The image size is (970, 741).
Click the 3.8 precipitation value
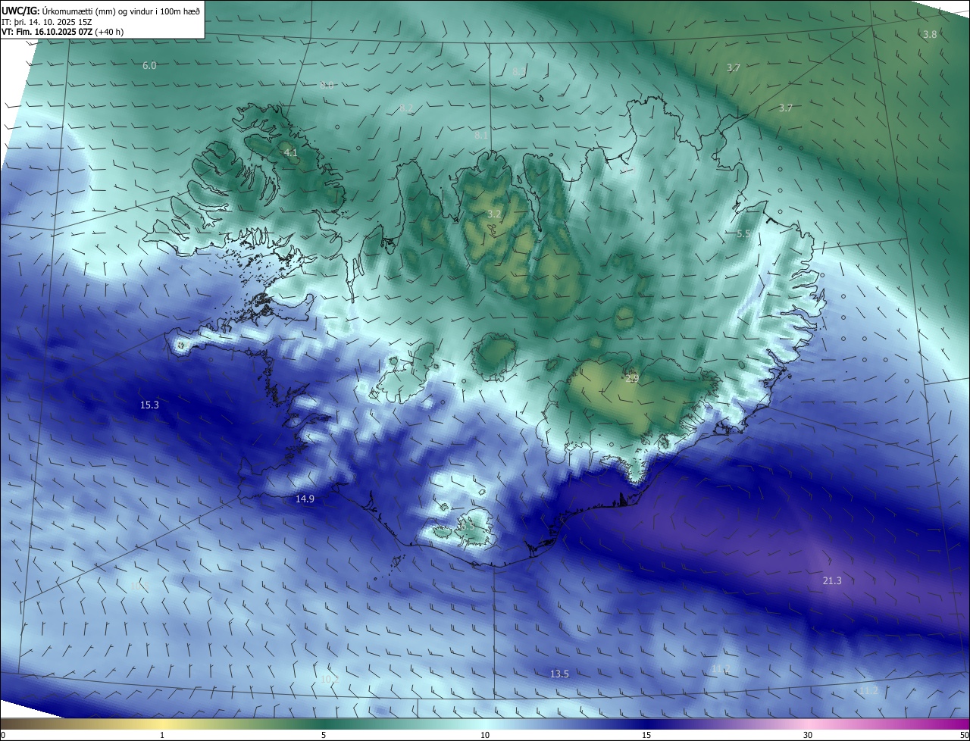tap(930, 34)
